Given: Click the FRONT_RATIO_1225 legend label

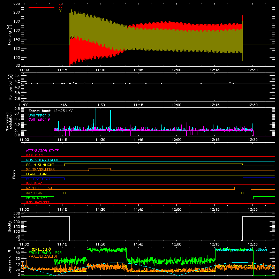Looking at the screenshot, I should point(45,253).
